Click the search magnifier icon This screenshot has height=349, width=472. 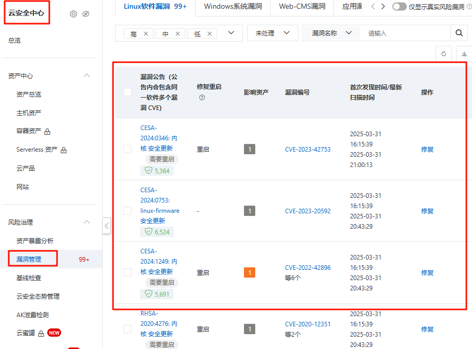pyautogui.click(x=459, y=33)
